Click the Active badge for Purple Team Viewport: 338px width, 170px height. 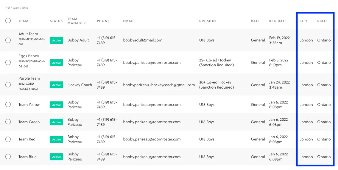coord(57,85)
